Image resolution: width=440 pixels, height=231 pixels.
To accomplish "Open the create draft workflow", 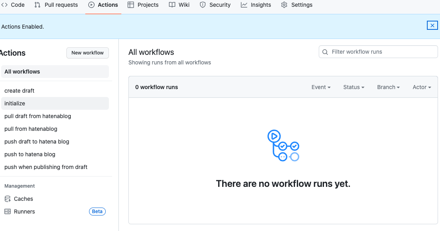I will pyautogui.click(x=55, y=91).
